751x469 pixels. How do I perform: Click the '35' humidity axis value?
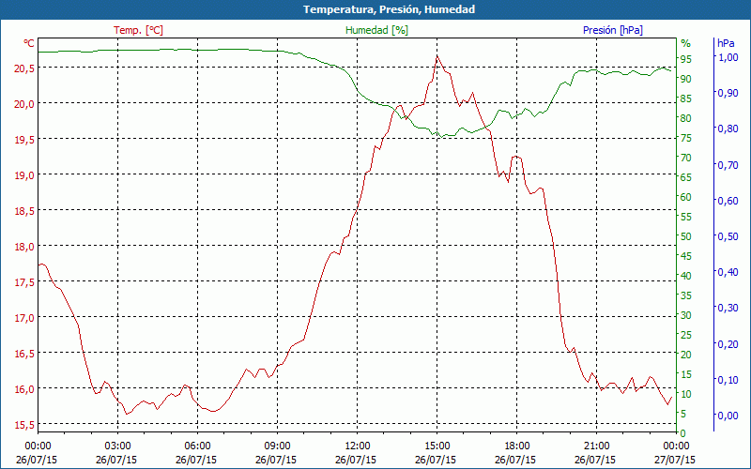pos(686,295)
